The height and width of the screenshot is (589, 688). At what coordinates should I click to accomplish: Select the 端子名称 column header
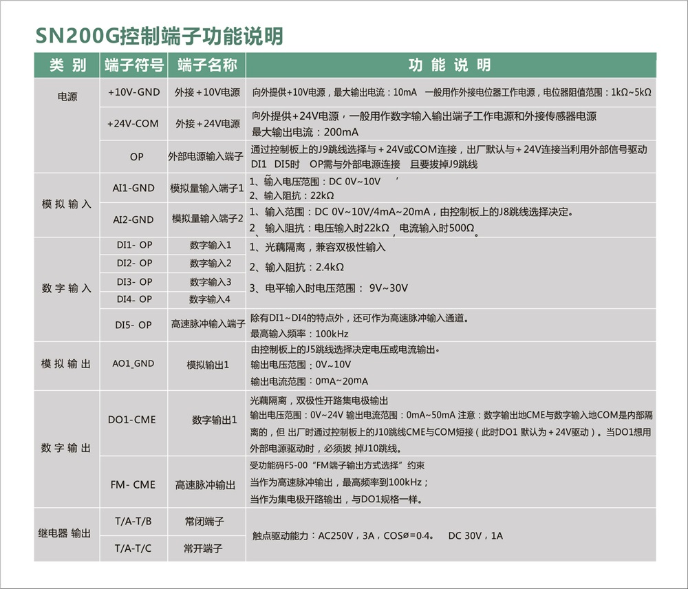(207, 65)
